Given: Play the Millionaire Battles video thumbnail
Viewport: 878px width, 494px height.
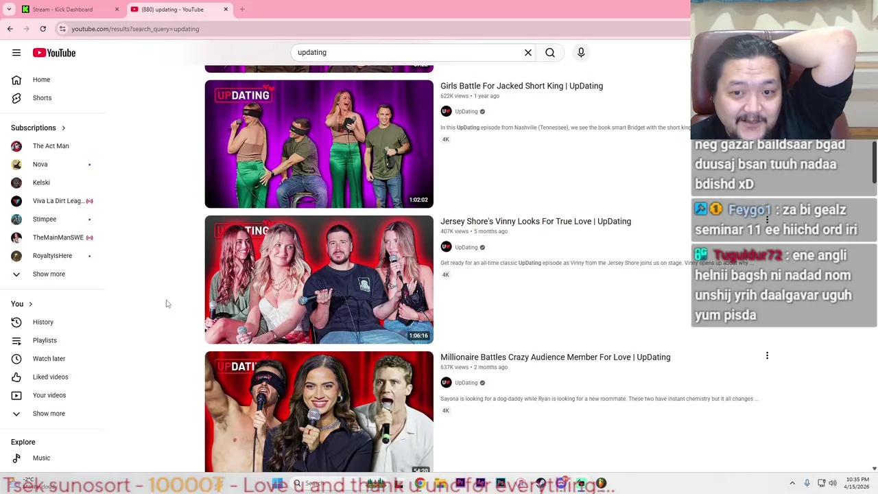Looking at the screenshot, I should click(319, 412).
